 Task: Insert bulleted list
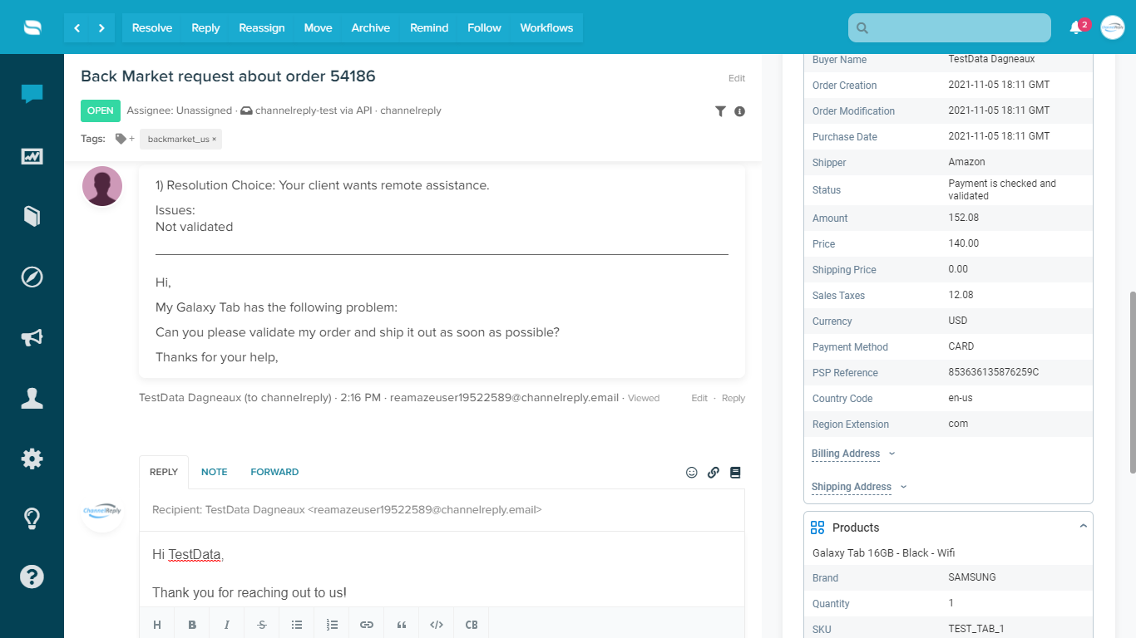297,625
